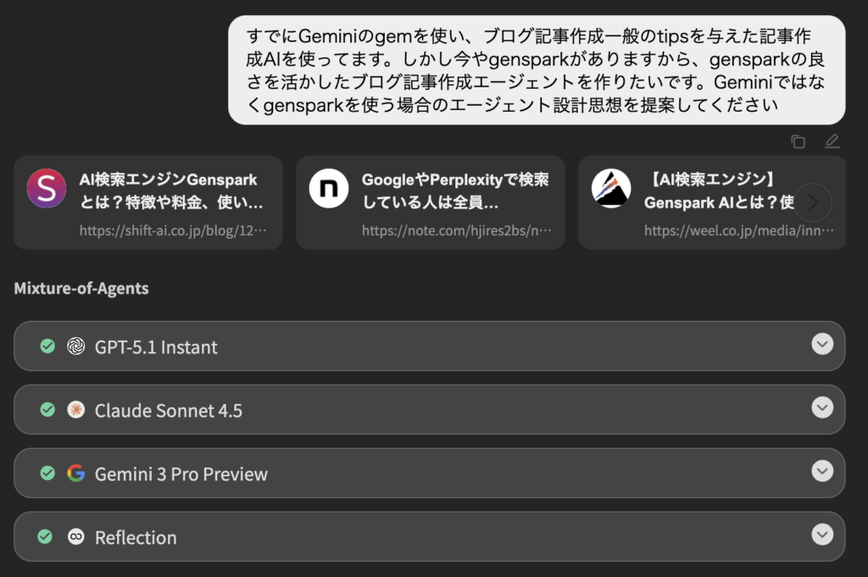Click the OpenAI logo beside GPT-5.1 Instant
Viewport: 868px width, 577px height.
point(76,346)
